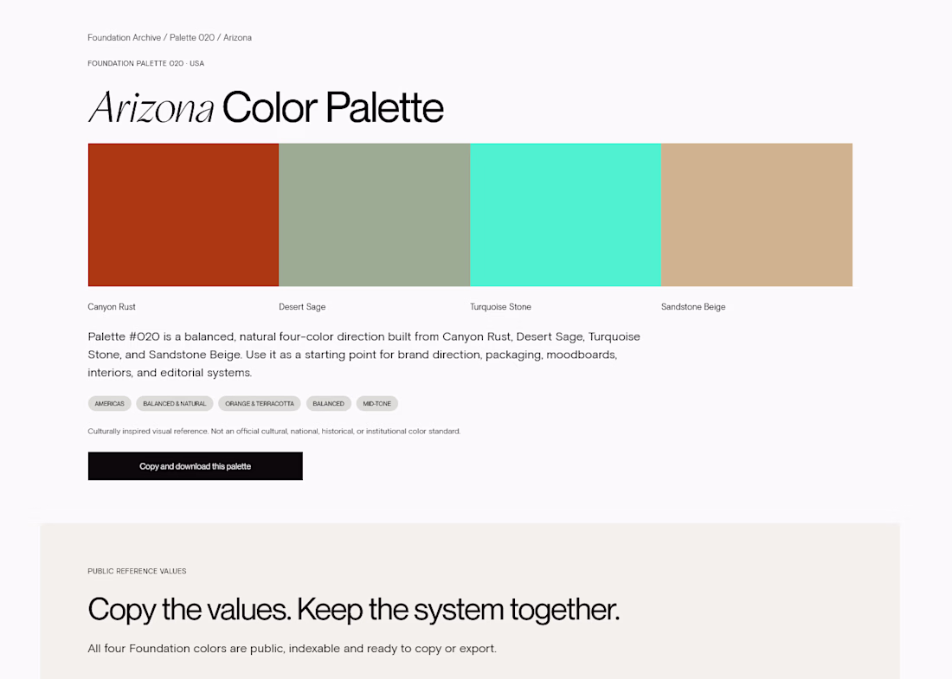This screenshot has height=679, width=952.
Task: Click the Desert Sage swatch label
Action: pos(302,307)
